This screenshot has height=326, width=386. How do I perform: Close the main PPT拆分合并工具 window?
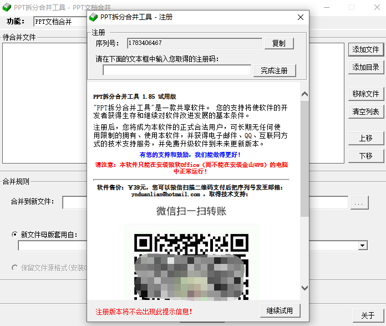pos(377,7)
